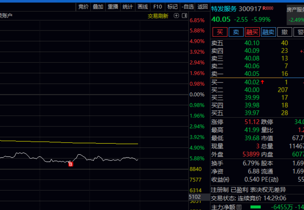Viewport: 304px width, 210px height.
Task: Open the list icon beside 主力净额
Action: tap(239, 207)
